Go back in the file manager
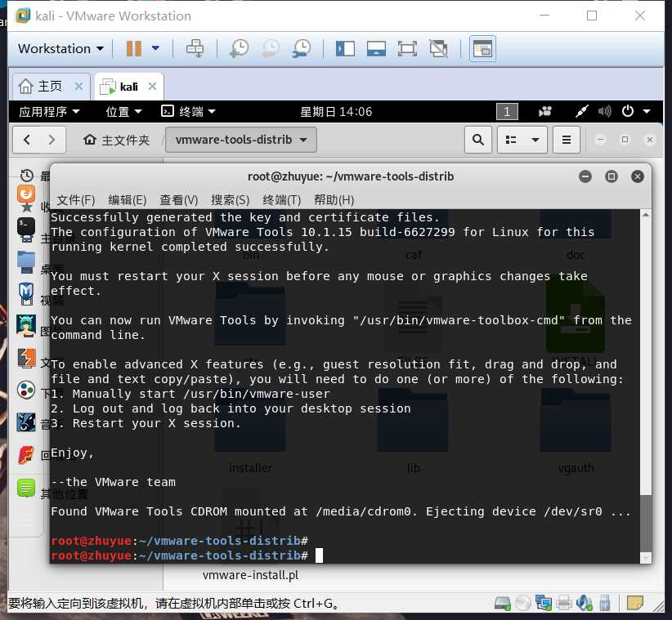Image resolution: width=672 pixels, height=620 pixels. coord(27,140)
